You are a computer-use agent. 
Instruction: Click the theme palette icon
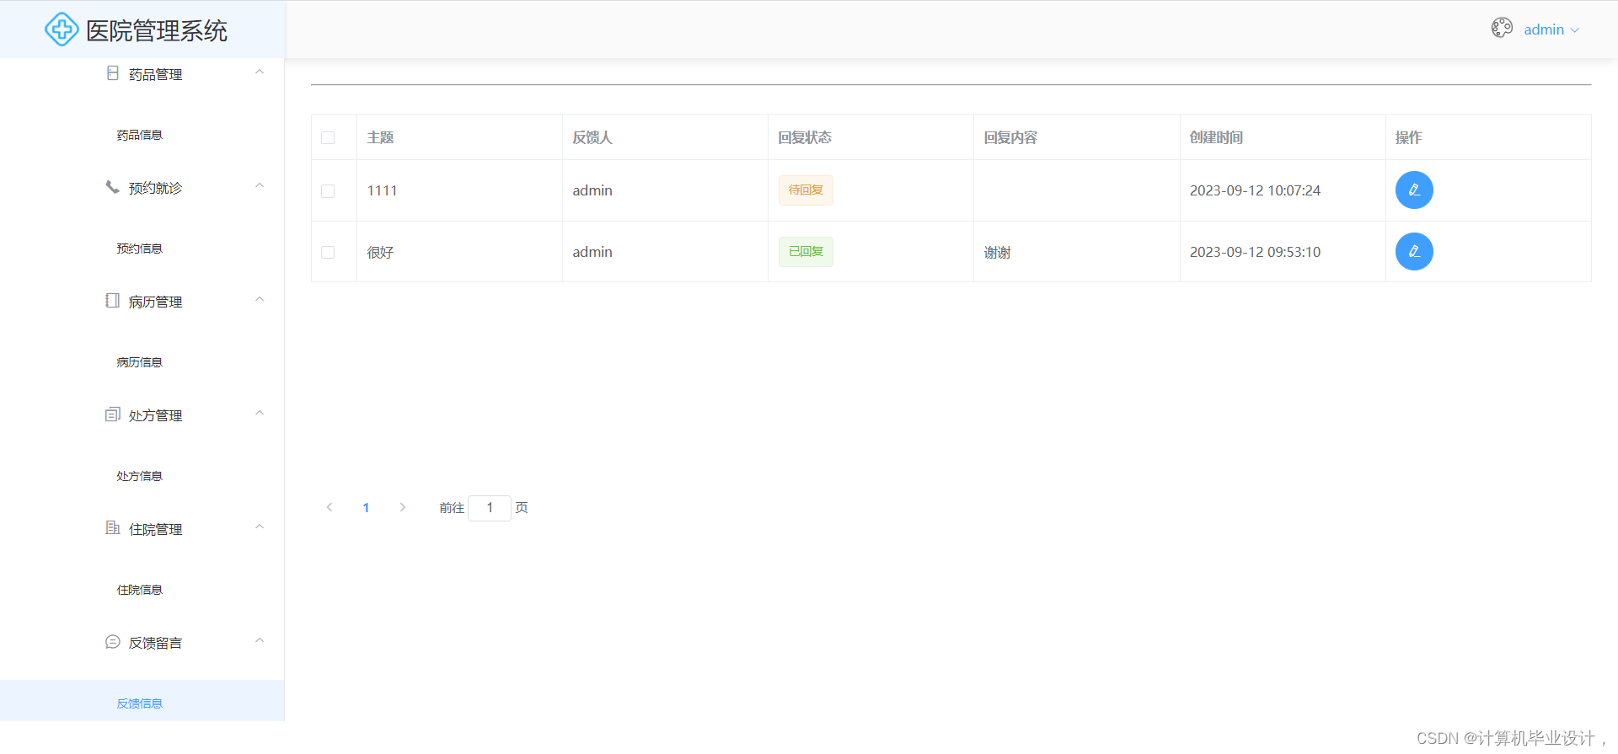click(x=1502, y=28)
